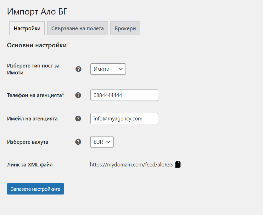This screenshot has width=263, height=215.
Task: Click help icon beside post type setting
Action: 78,69
